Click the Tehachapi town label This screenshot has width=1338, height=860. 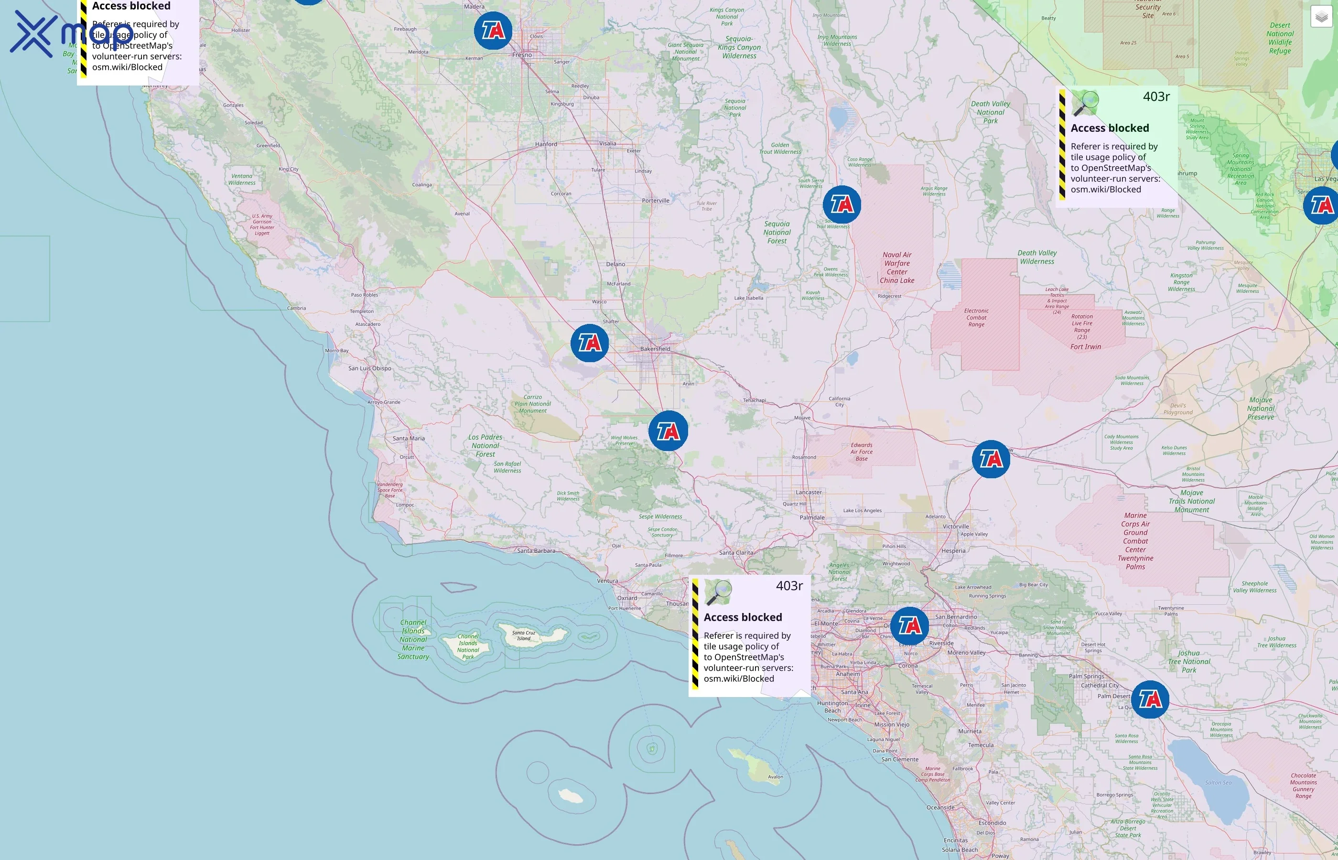pyautogui.click(x=755, y=400)
